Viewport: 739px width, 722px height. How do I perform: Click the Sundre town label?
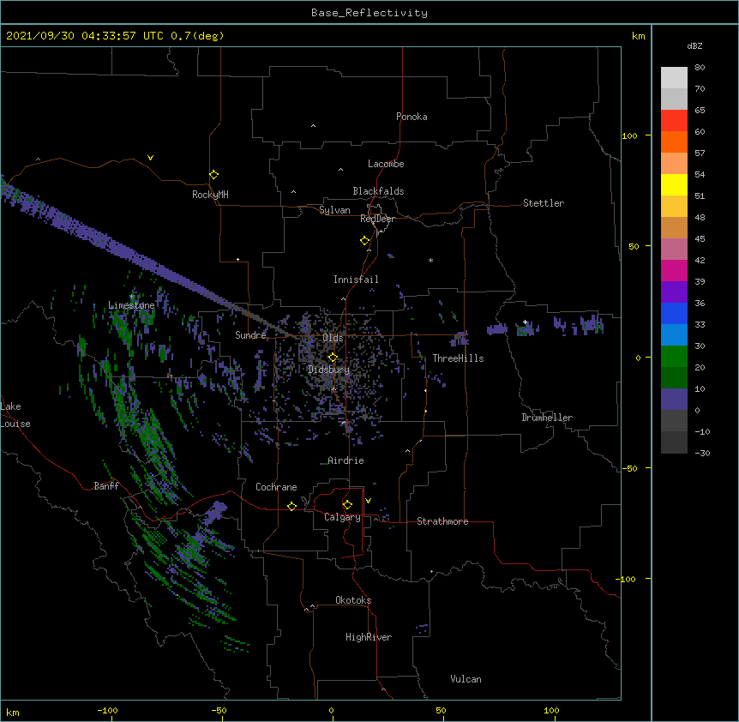(250, 335)
